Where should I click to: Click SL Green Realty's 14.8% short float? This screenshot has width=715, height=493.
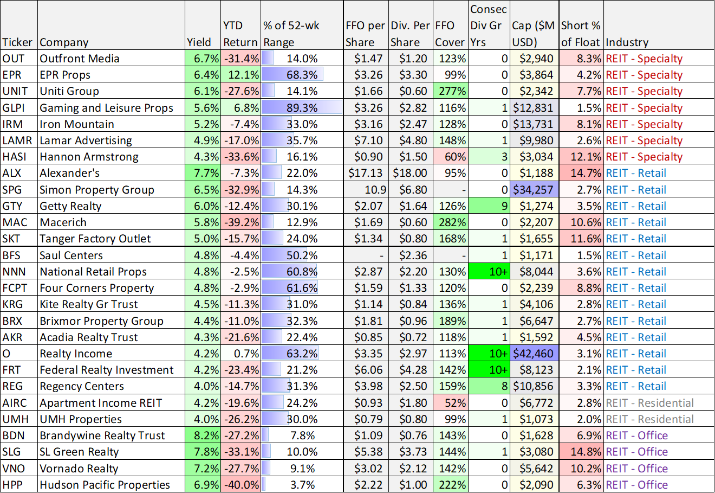(581, 452)
